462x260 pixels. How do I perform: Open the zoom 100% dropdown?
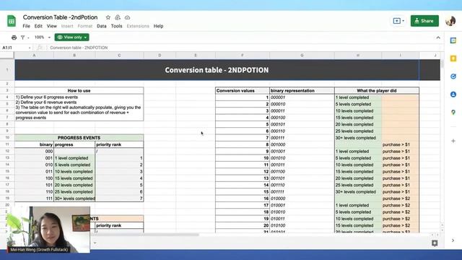43,38
